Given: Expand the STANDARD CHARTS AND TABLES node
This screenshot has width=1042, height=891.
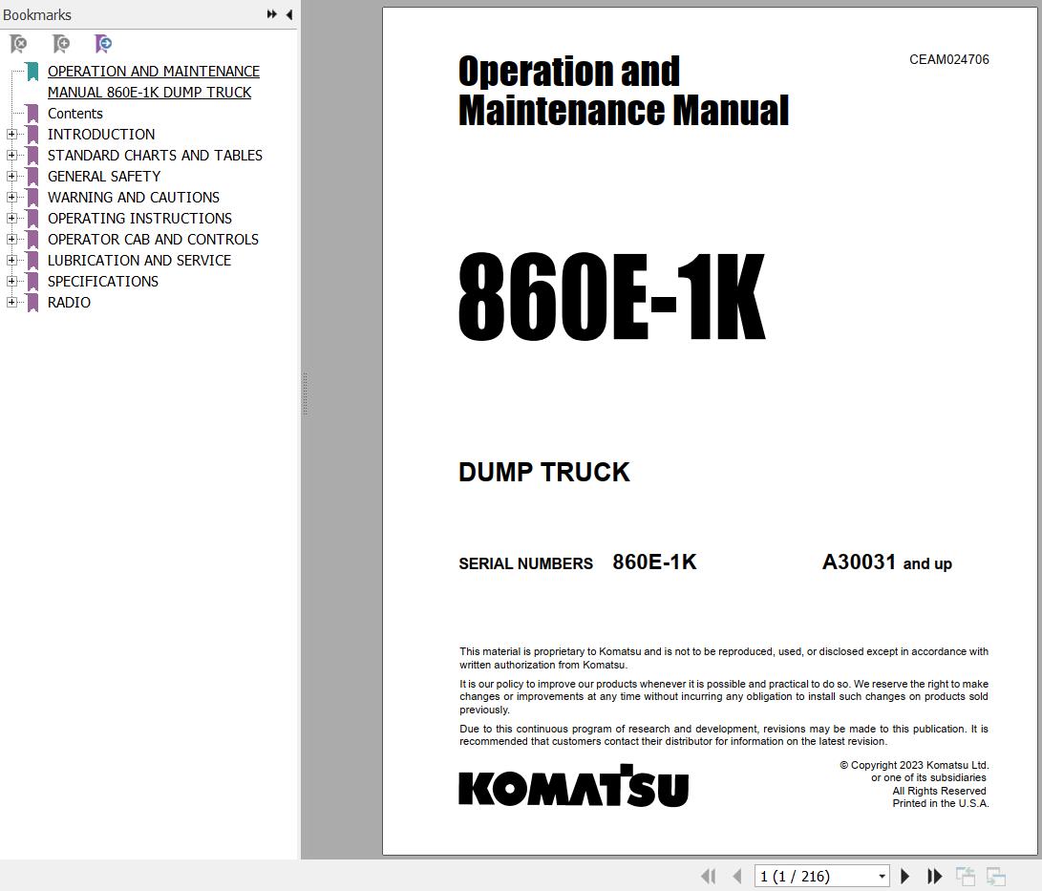Looking at the screenshot, I should point(11,156).
